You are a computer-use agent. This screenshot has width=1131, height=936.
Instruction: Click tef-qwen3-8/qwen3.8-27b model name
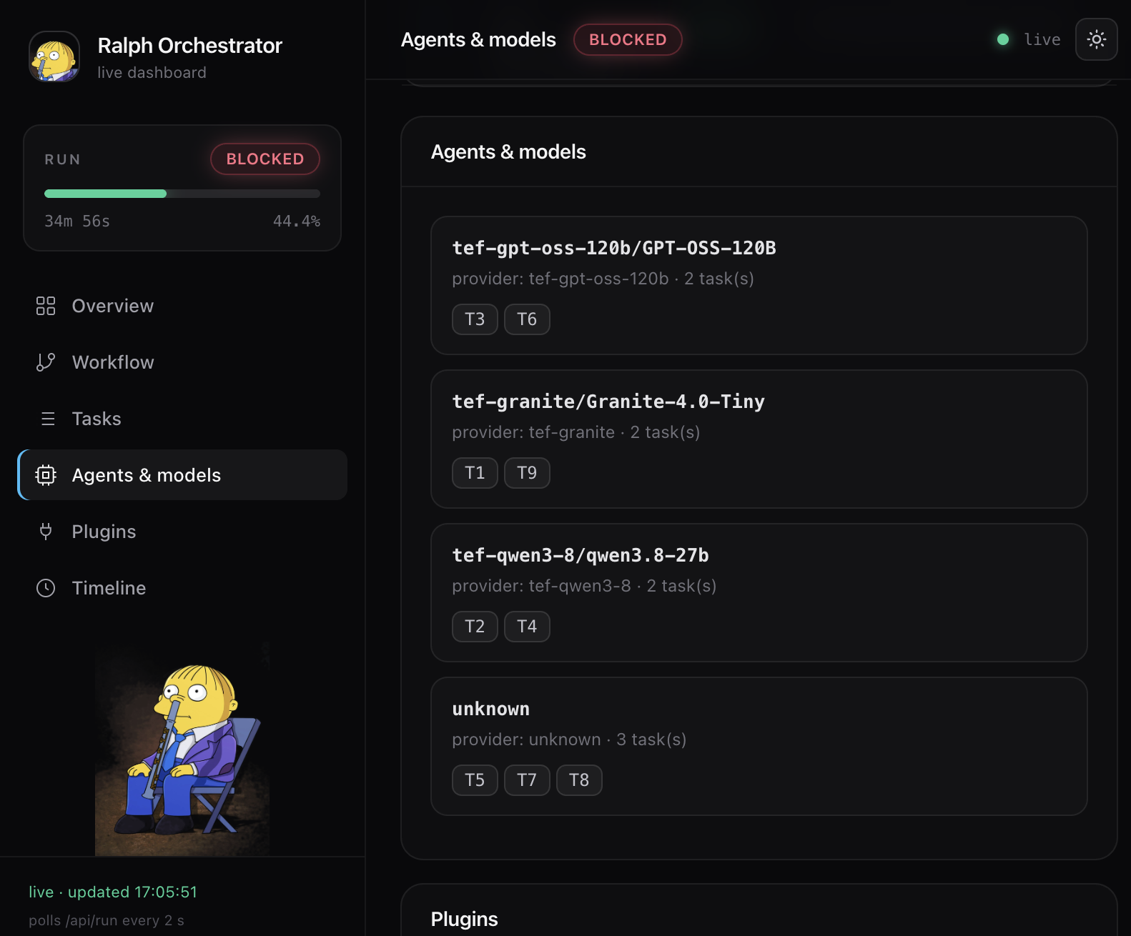(x=581, y=555)
